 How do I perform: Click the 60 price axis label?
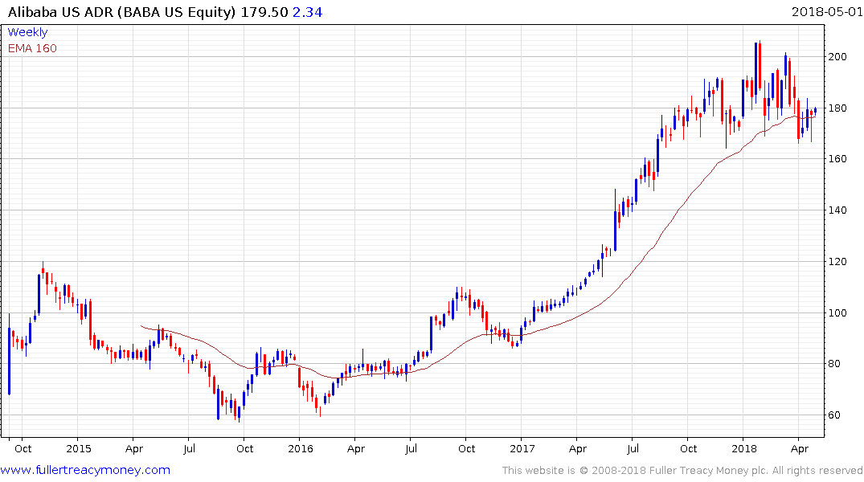point(834,415)
